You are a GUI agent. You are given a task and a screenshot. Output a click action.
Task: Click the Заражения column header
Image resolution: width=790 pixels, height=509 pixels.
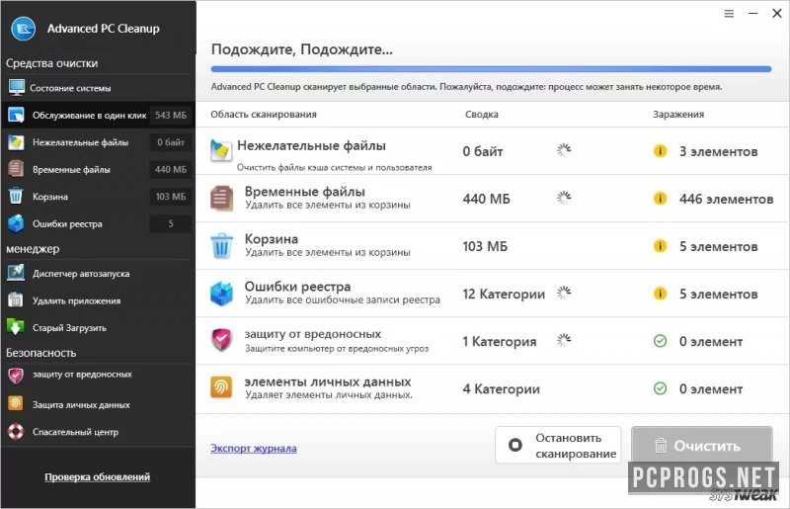(678, 114)
